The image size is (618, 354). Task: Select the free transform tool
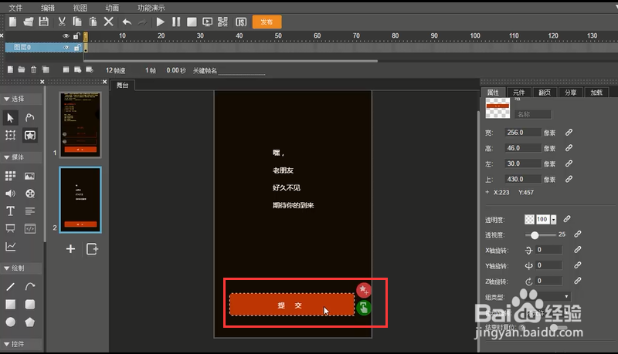click(10, 135)
